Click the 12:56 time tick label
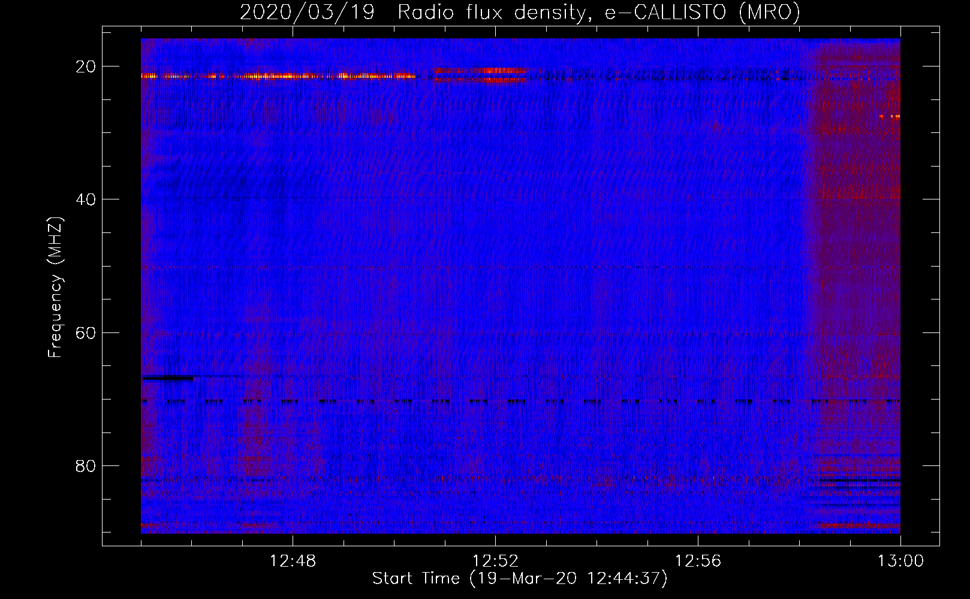Image resolution: width=970 pixels, height=599 pixels. click(x=698, y=561)
